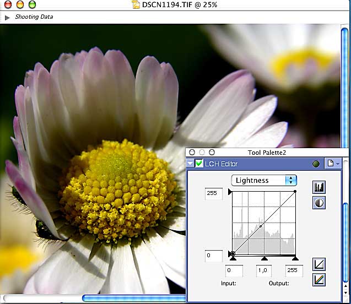Image resolution: width=351 pixels, height=304 pixels.
Task: Click the Tool Palette2 zoom button
Action: pyautogui.click(x=212, y=153)
